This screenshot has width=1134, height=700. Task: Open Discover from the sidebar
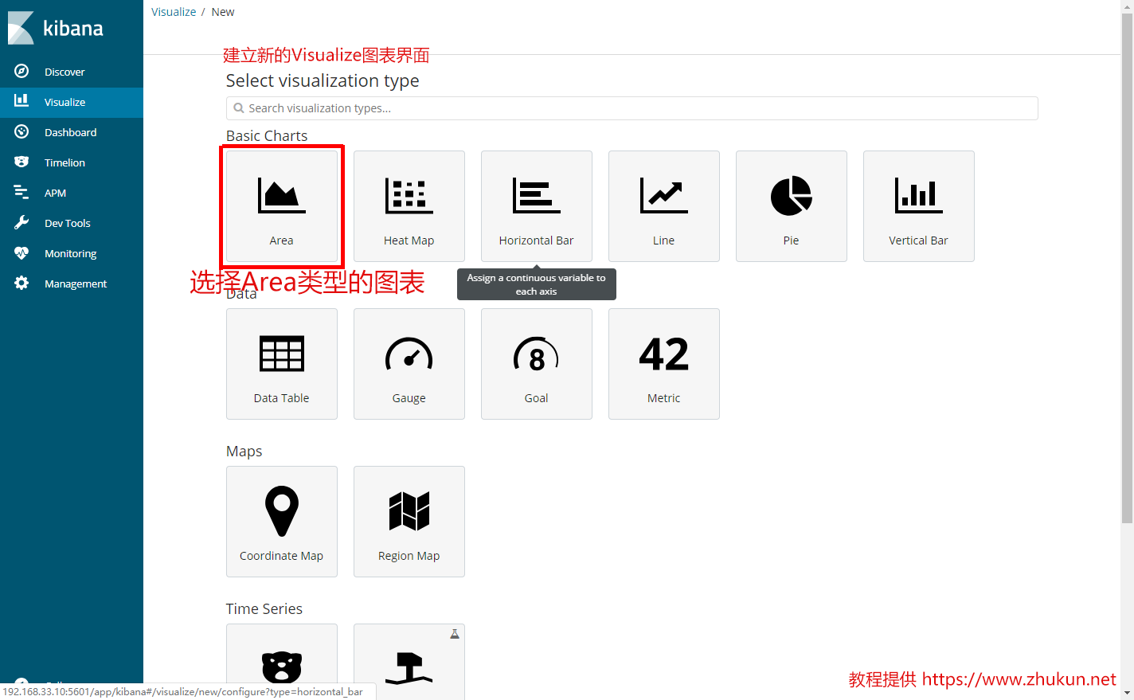click(72, 72)
